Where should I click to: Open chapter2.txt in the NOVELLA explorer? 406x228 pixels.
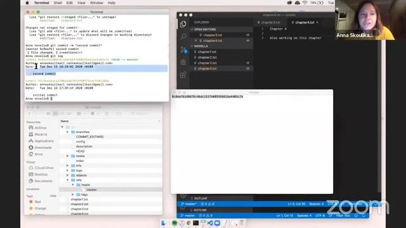pos(207,58)
